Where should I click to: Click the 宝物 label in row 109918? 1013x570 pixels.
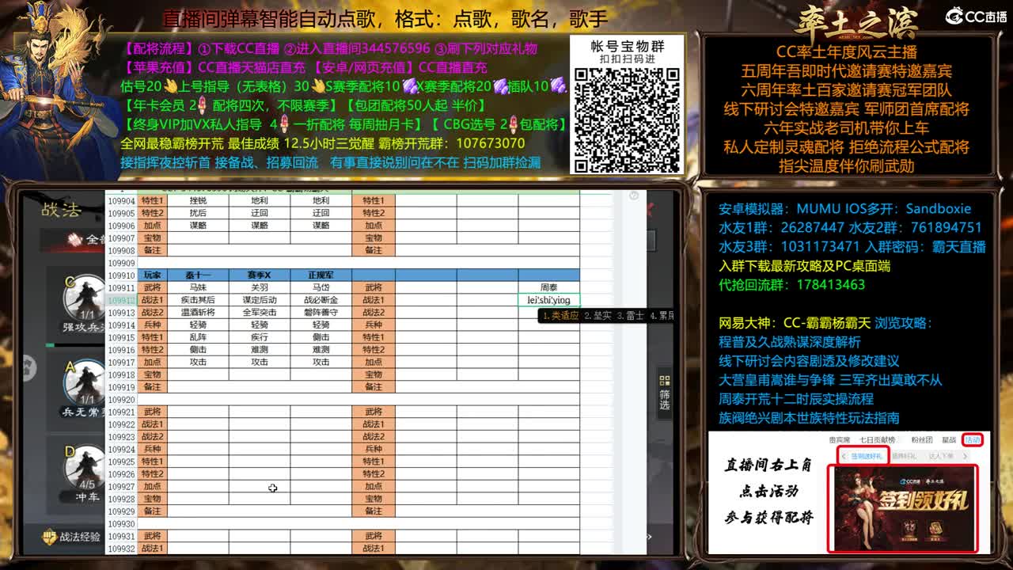point(152,374)
